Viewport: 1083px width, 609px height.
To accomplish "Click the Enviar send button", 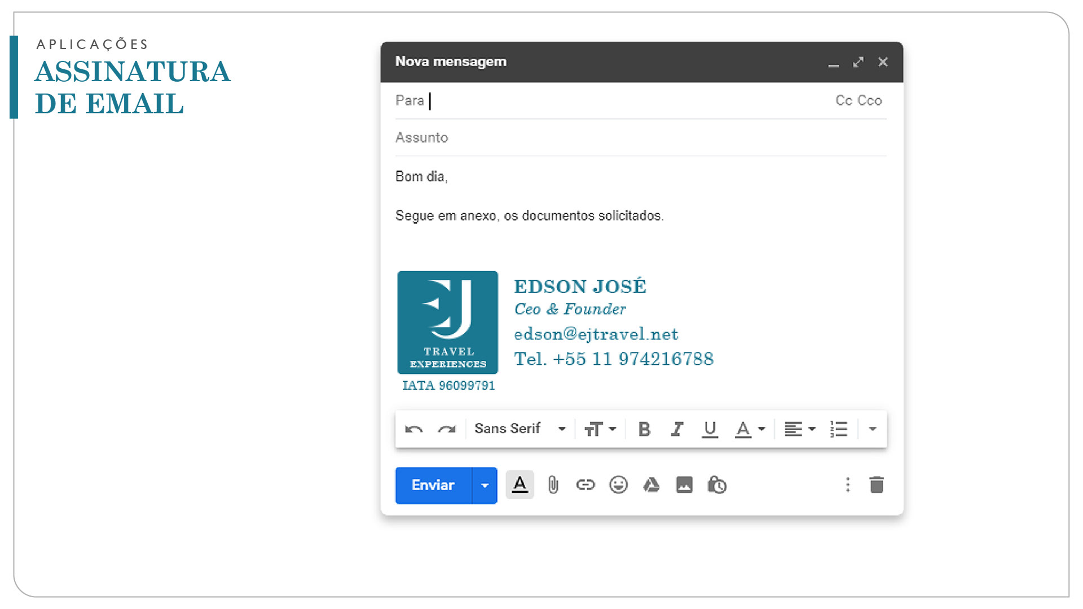I will [x=433, y=486].
